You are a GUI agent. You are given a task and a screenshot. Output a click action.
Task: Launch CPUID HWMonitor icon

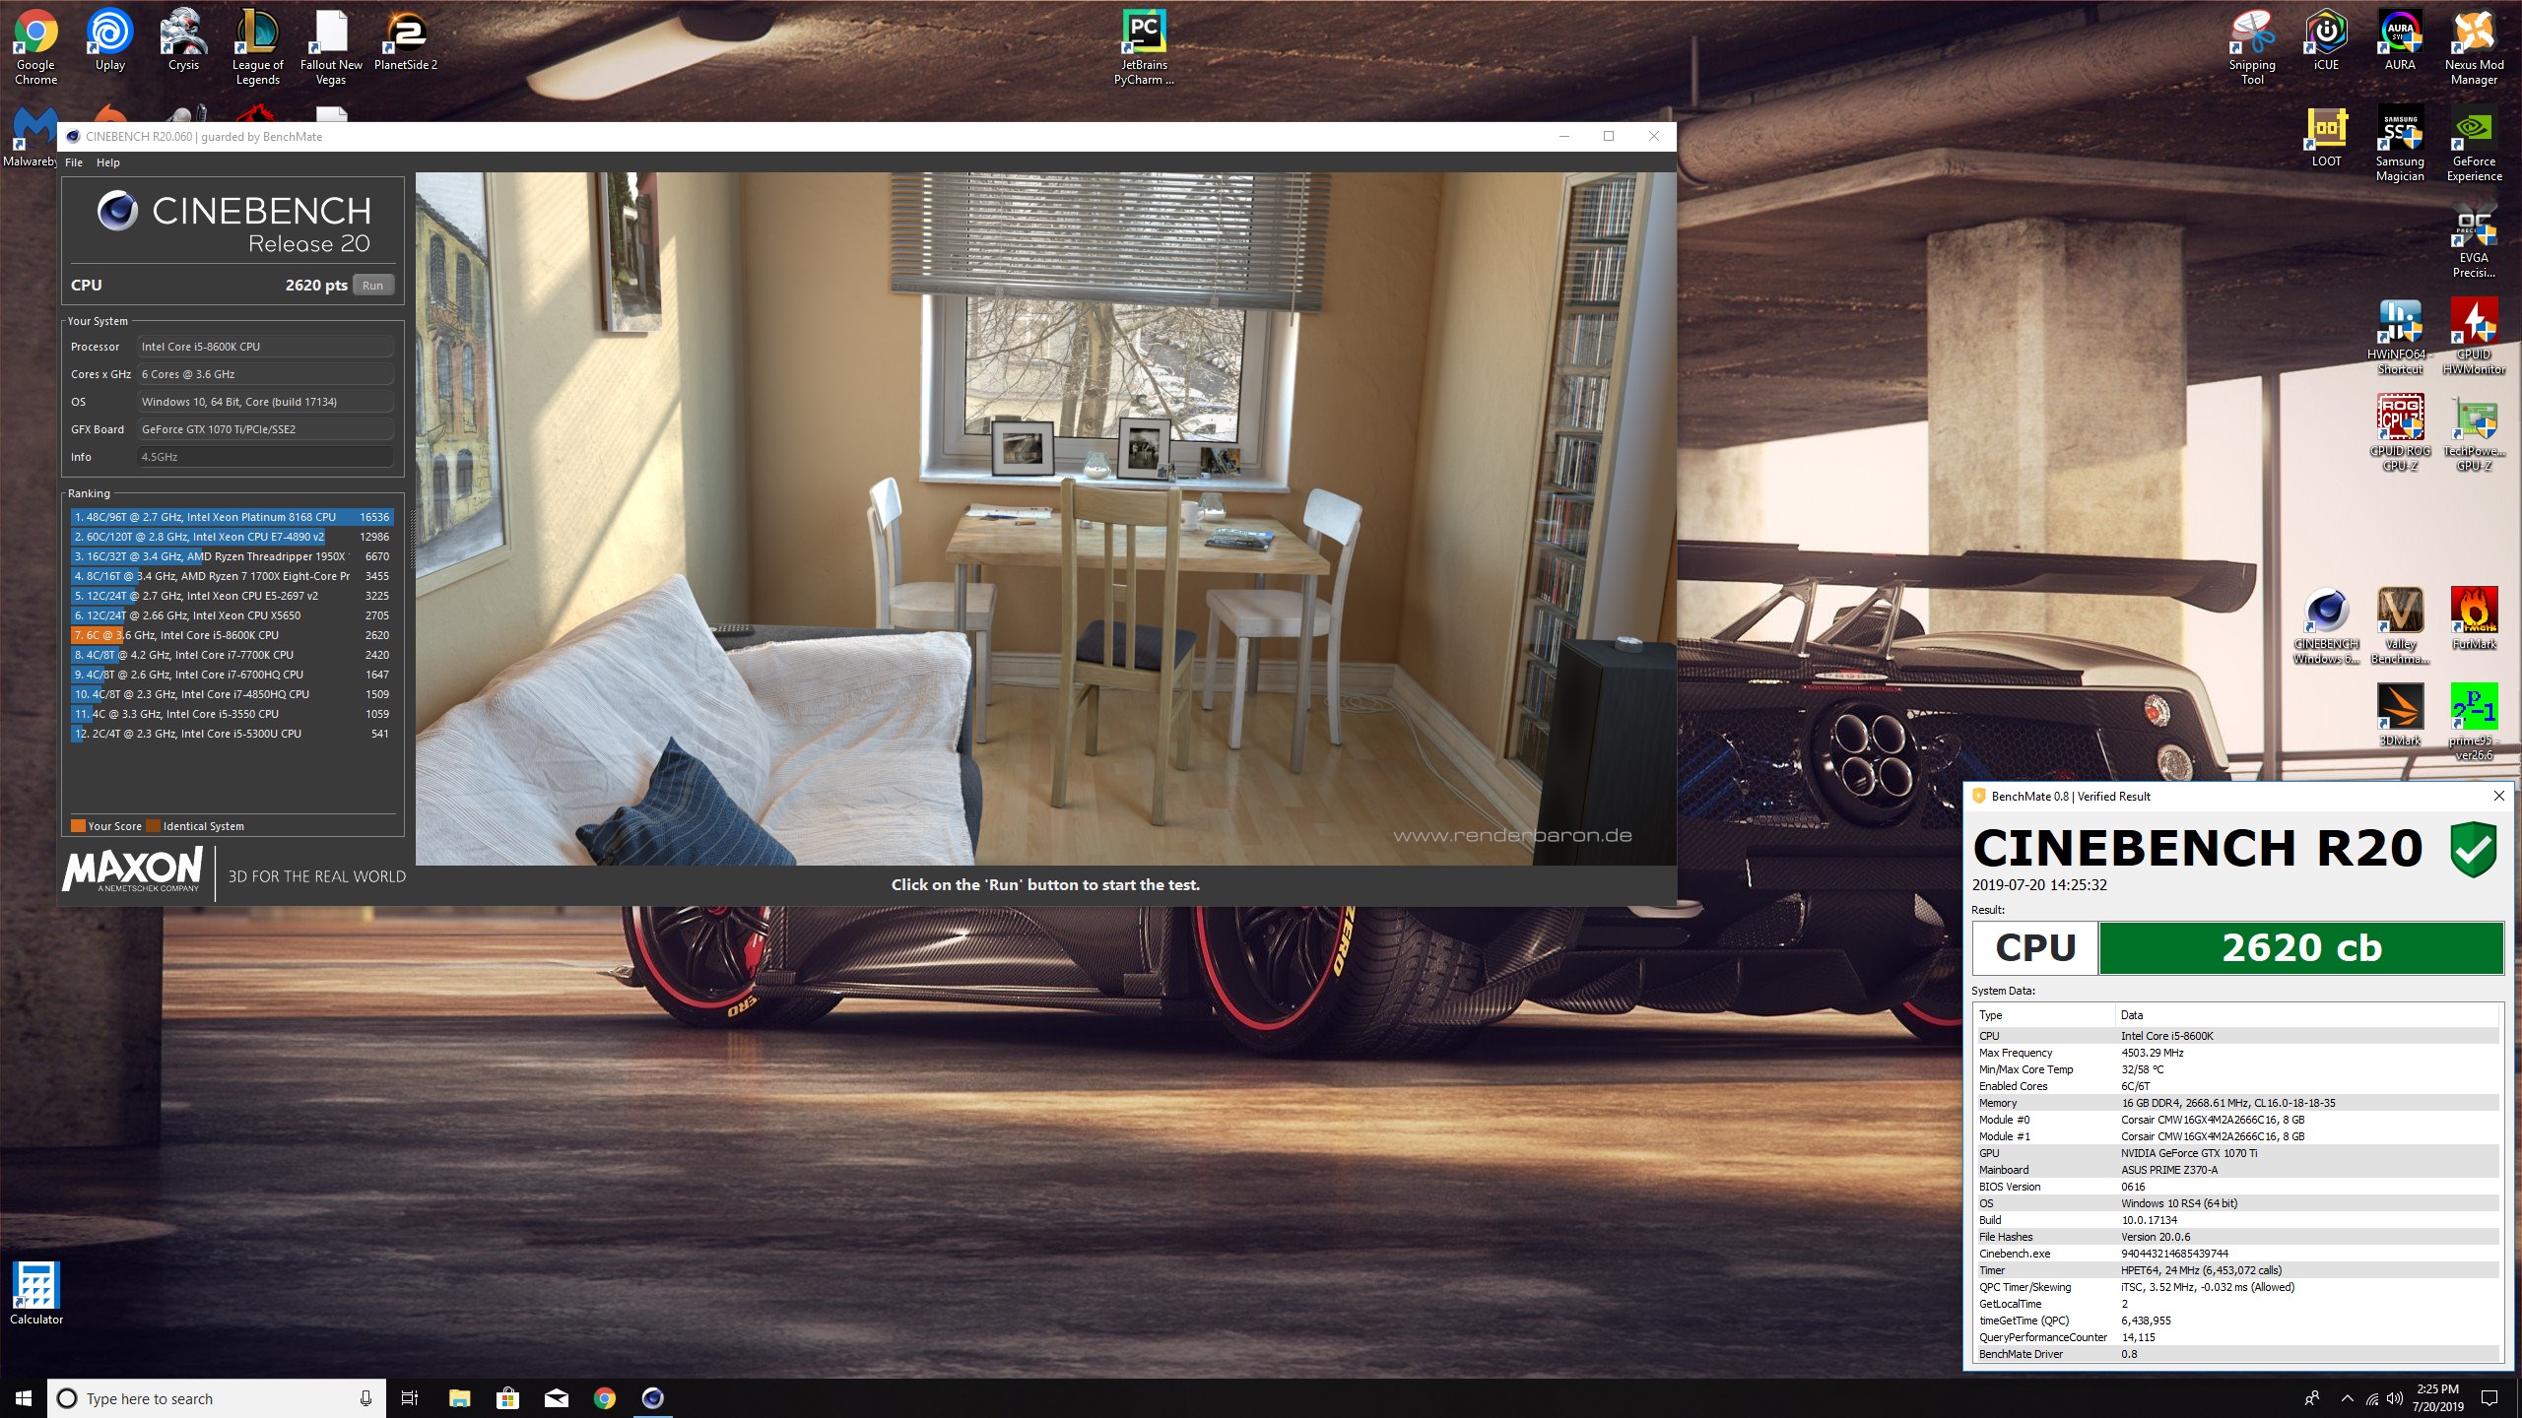coord(2474,337)
